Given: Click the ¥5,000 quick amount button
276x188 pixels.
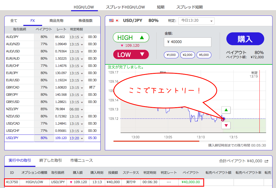Looking at the screenshot, I should click(x=204, y=55).
